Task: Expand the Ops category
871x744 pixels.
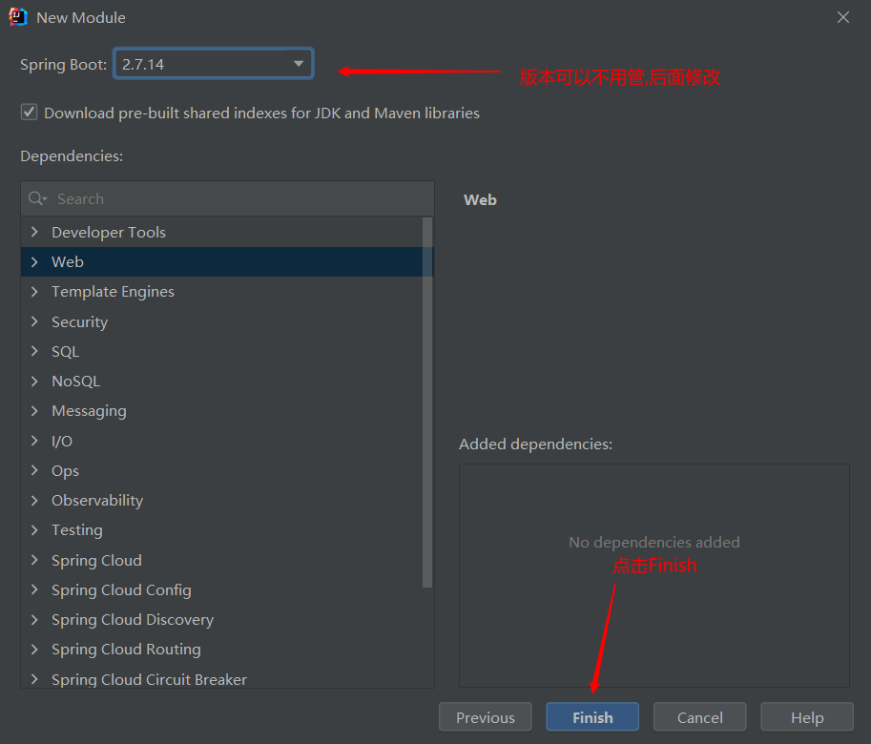Action: coord(34,470)
